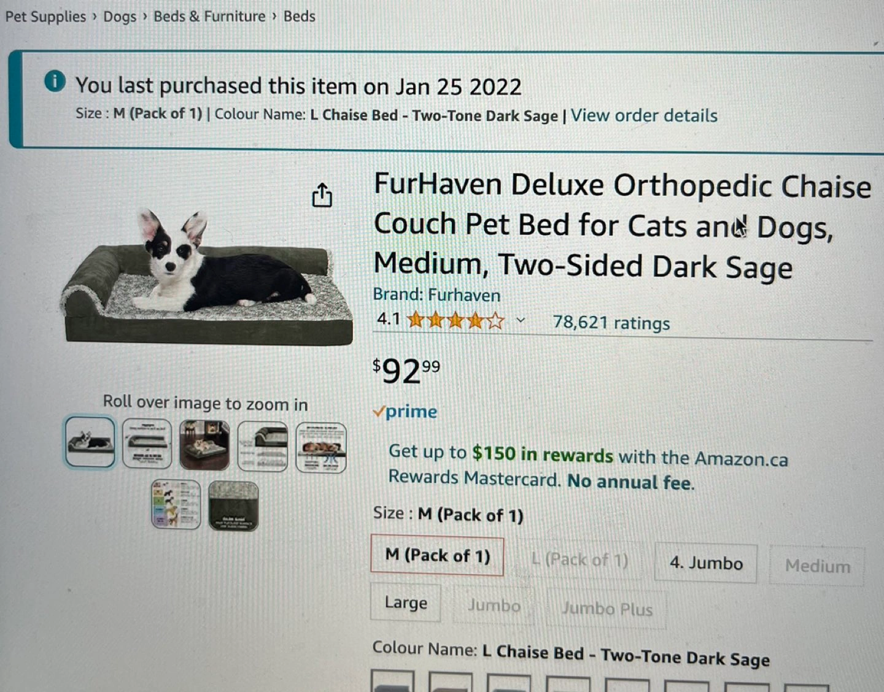Choose the 4. Jumbo size option
Screen dimensions: 884x692
tap(706, 563)
